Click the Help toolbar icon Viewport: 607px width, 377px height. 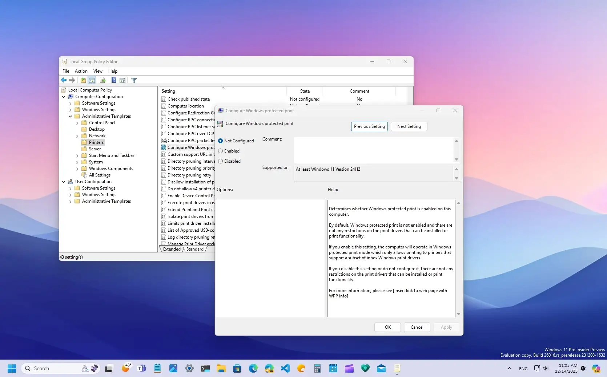click(114, 80)
